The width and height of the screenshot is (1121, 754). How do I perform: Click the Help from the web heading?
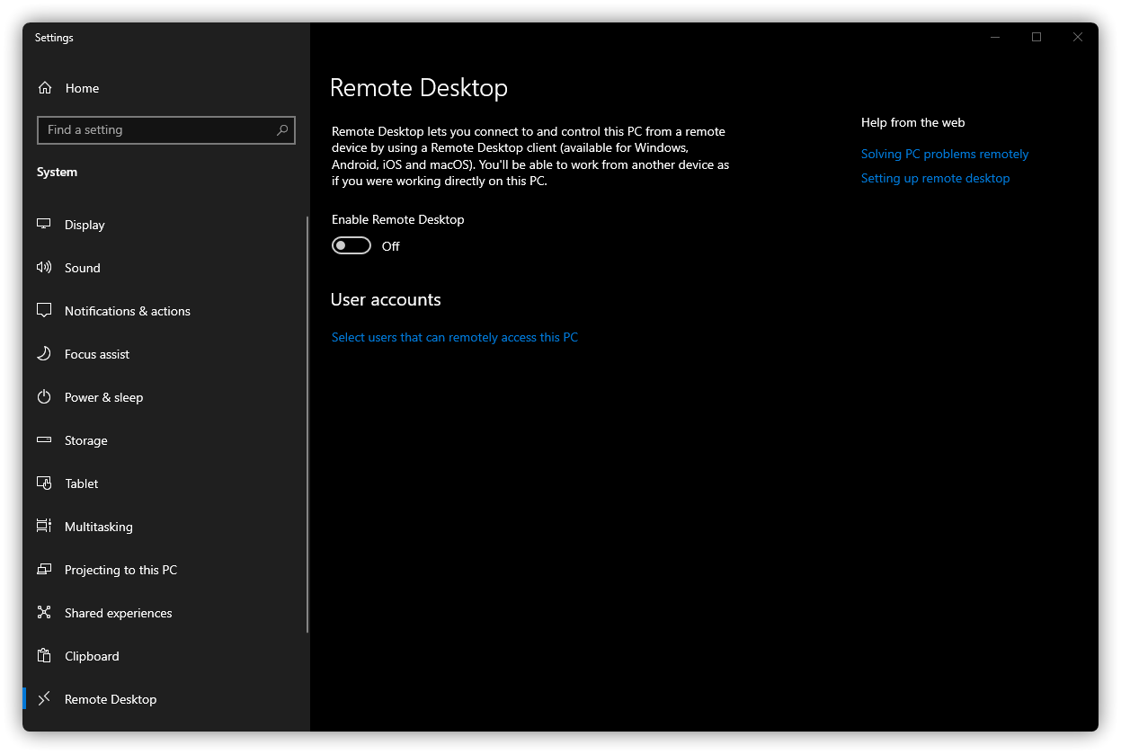[x=913, y=123]
